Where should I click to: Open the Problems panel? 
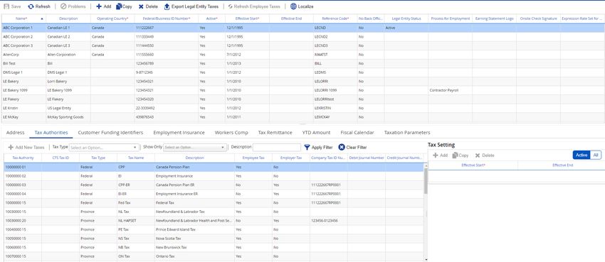point(73,6)
